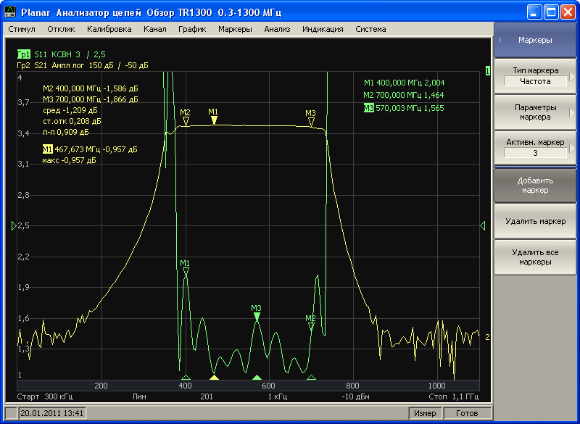
Task: Activate trace Гр2 S21 Ампл лог label
Action: coord(82,65)
